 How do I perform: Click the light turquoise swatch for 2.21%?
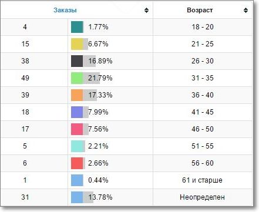[77, 146]
